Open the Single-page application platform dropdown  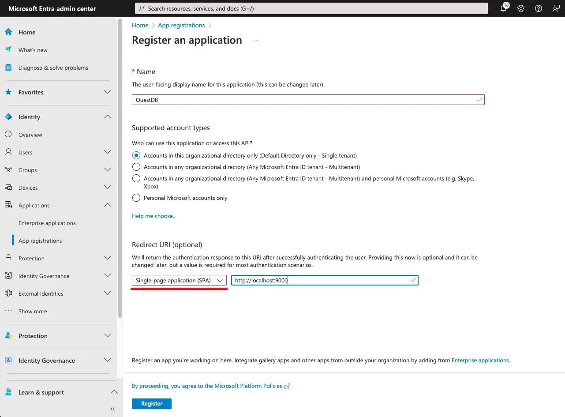(179, 280)
